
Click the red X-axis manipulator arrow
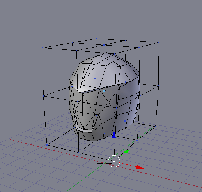point(140,167)
